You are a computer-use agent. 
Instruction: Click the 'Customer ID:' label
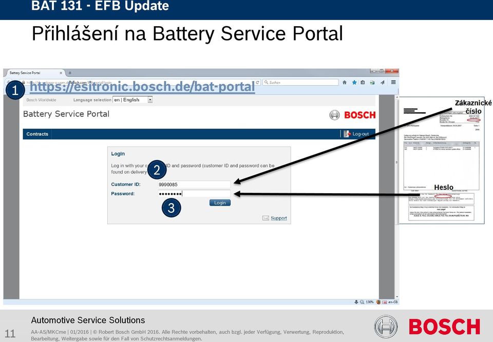tap(126, 185)
